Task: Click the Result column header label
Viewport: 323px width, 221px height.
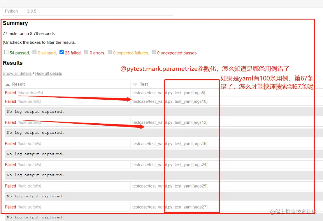Action: click(19, 84)
